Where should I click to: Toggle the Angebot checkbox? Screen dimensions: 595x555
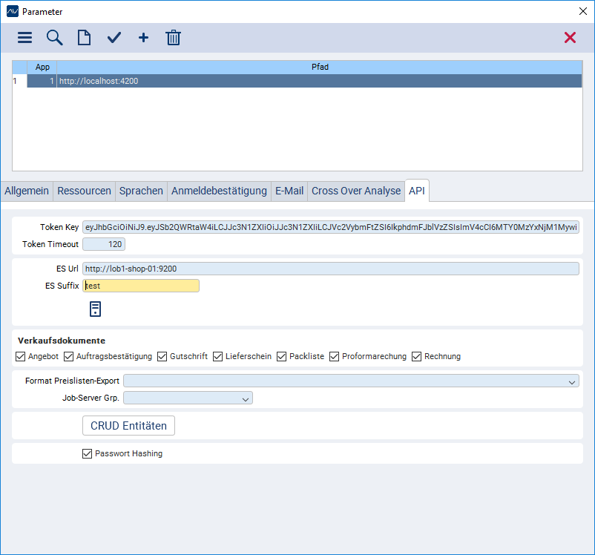point(21,356)
